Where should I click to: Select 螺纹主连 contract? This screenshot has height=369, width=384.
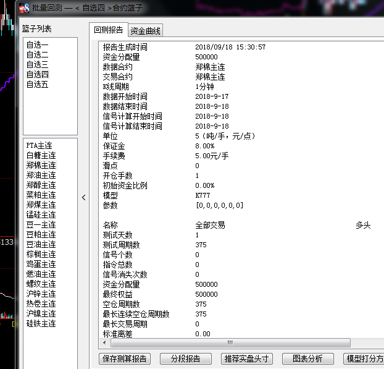click(41, 284)
